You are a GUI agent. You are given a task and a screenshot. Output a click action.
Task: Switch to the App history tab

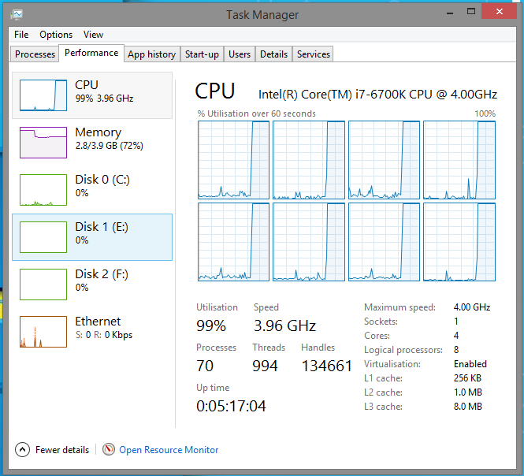pos(151,54)
